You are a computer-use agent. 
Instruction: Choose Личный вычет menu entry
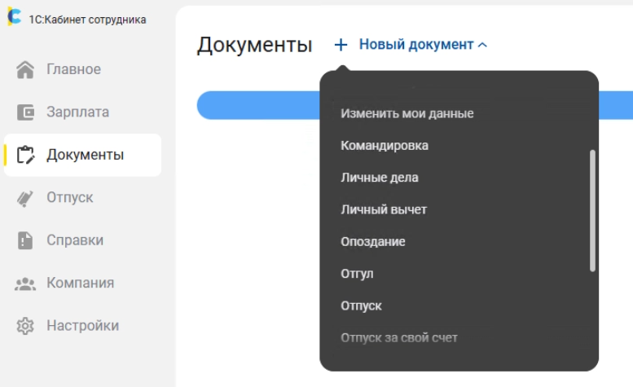[383, 209]
